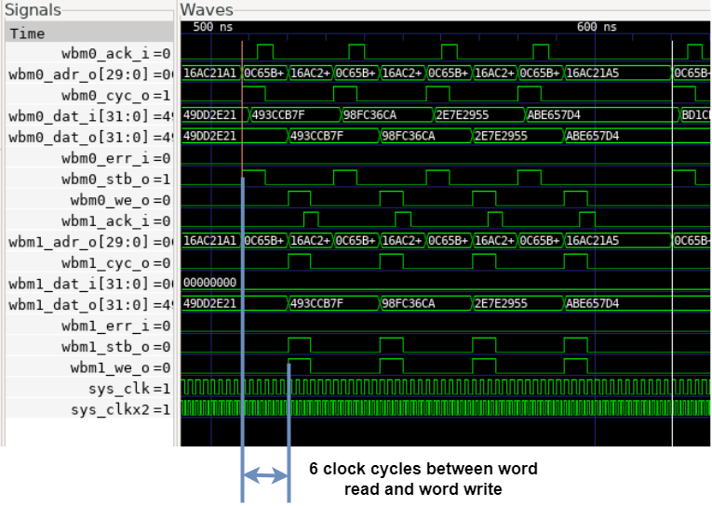Click the 600 ns time label
The image size is (712, 506).
[597, 27]
